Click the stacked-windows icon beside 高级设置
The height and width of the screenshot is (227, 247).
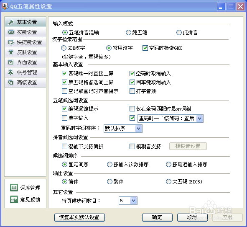point(11,83)
